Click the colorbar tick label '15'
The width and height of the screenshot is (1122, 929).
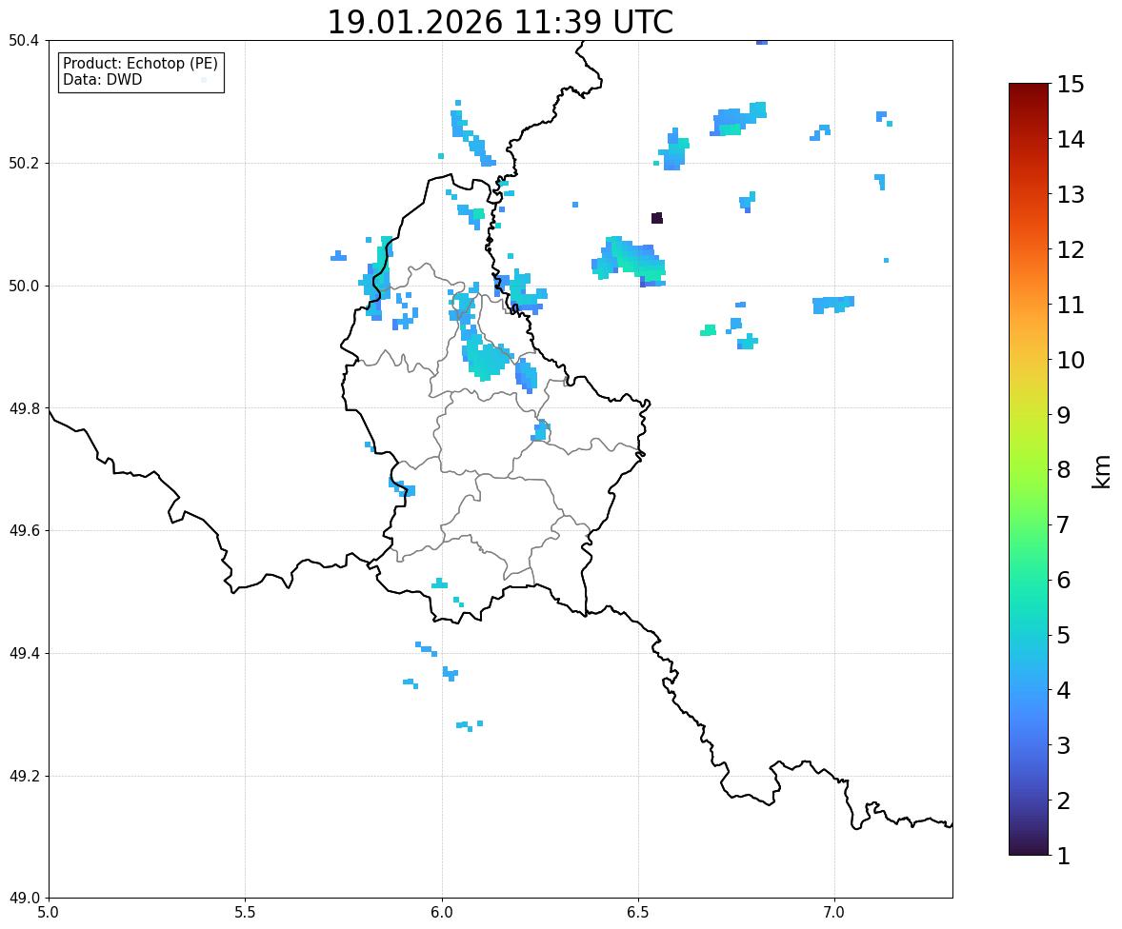coord(1071,85)
